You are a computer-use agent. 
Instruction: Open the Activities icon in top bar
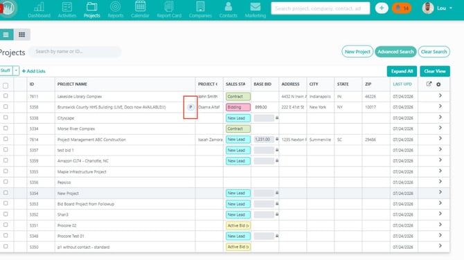[67, 6]
